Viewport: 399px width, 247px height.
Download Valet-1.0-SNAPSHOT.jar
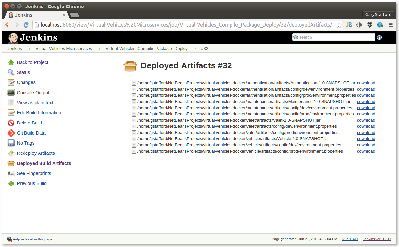pos(366,120)
